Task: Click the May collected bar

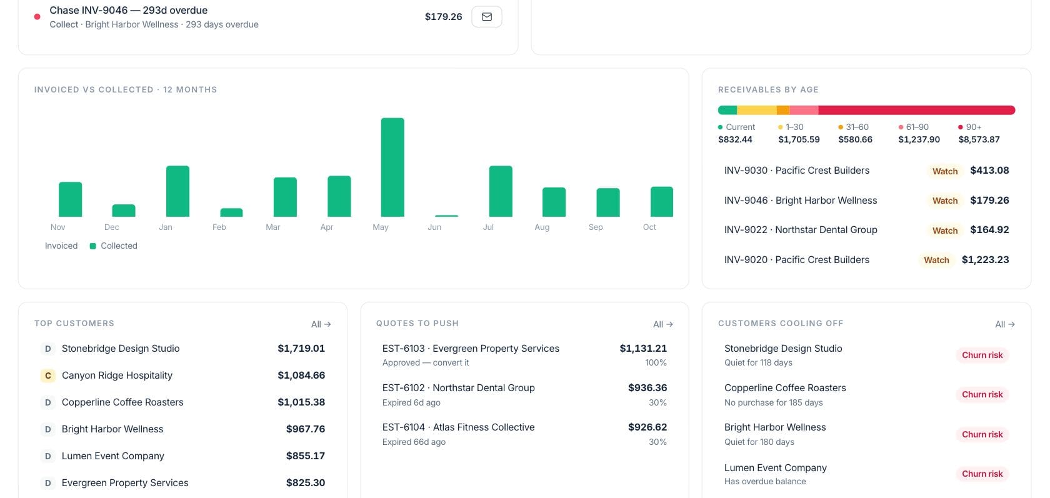Action: pos(392,167)
